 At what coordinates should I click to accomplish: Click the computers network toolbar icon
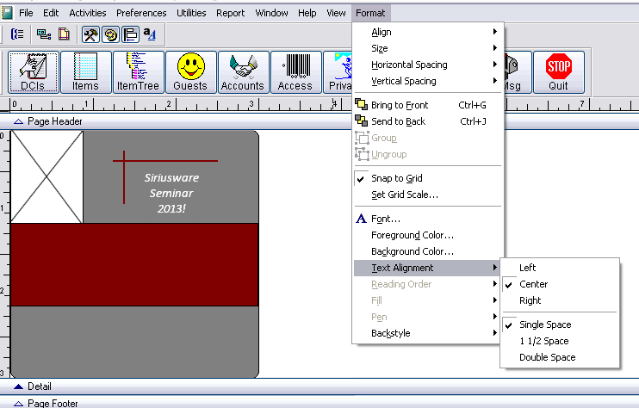click(44, 34)
